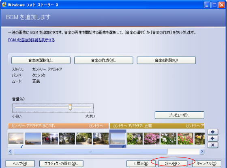Cancel the wizard with キャンセル(C)
The image size is (227, 168).
[207, 164]
